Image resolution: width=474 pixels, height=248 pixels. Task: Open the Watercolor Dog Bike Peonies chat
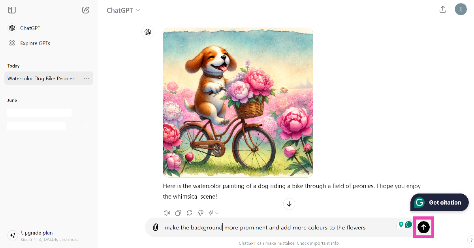(41, 78)
